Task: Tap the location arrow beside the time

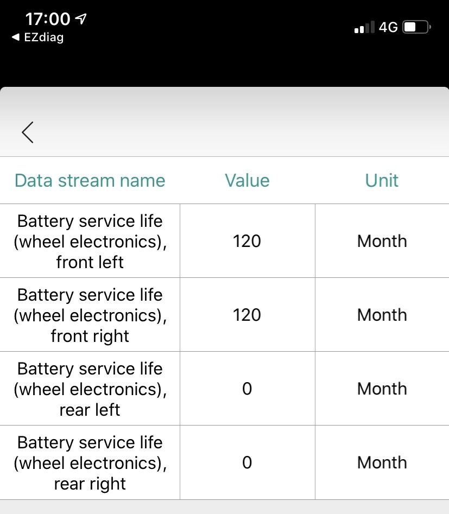Action: [x=81, y=20]
